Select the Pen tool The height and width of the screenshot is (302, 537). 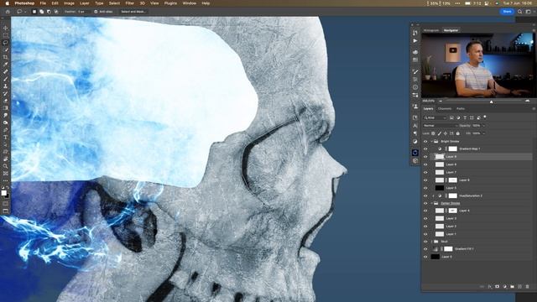point(6,130)
